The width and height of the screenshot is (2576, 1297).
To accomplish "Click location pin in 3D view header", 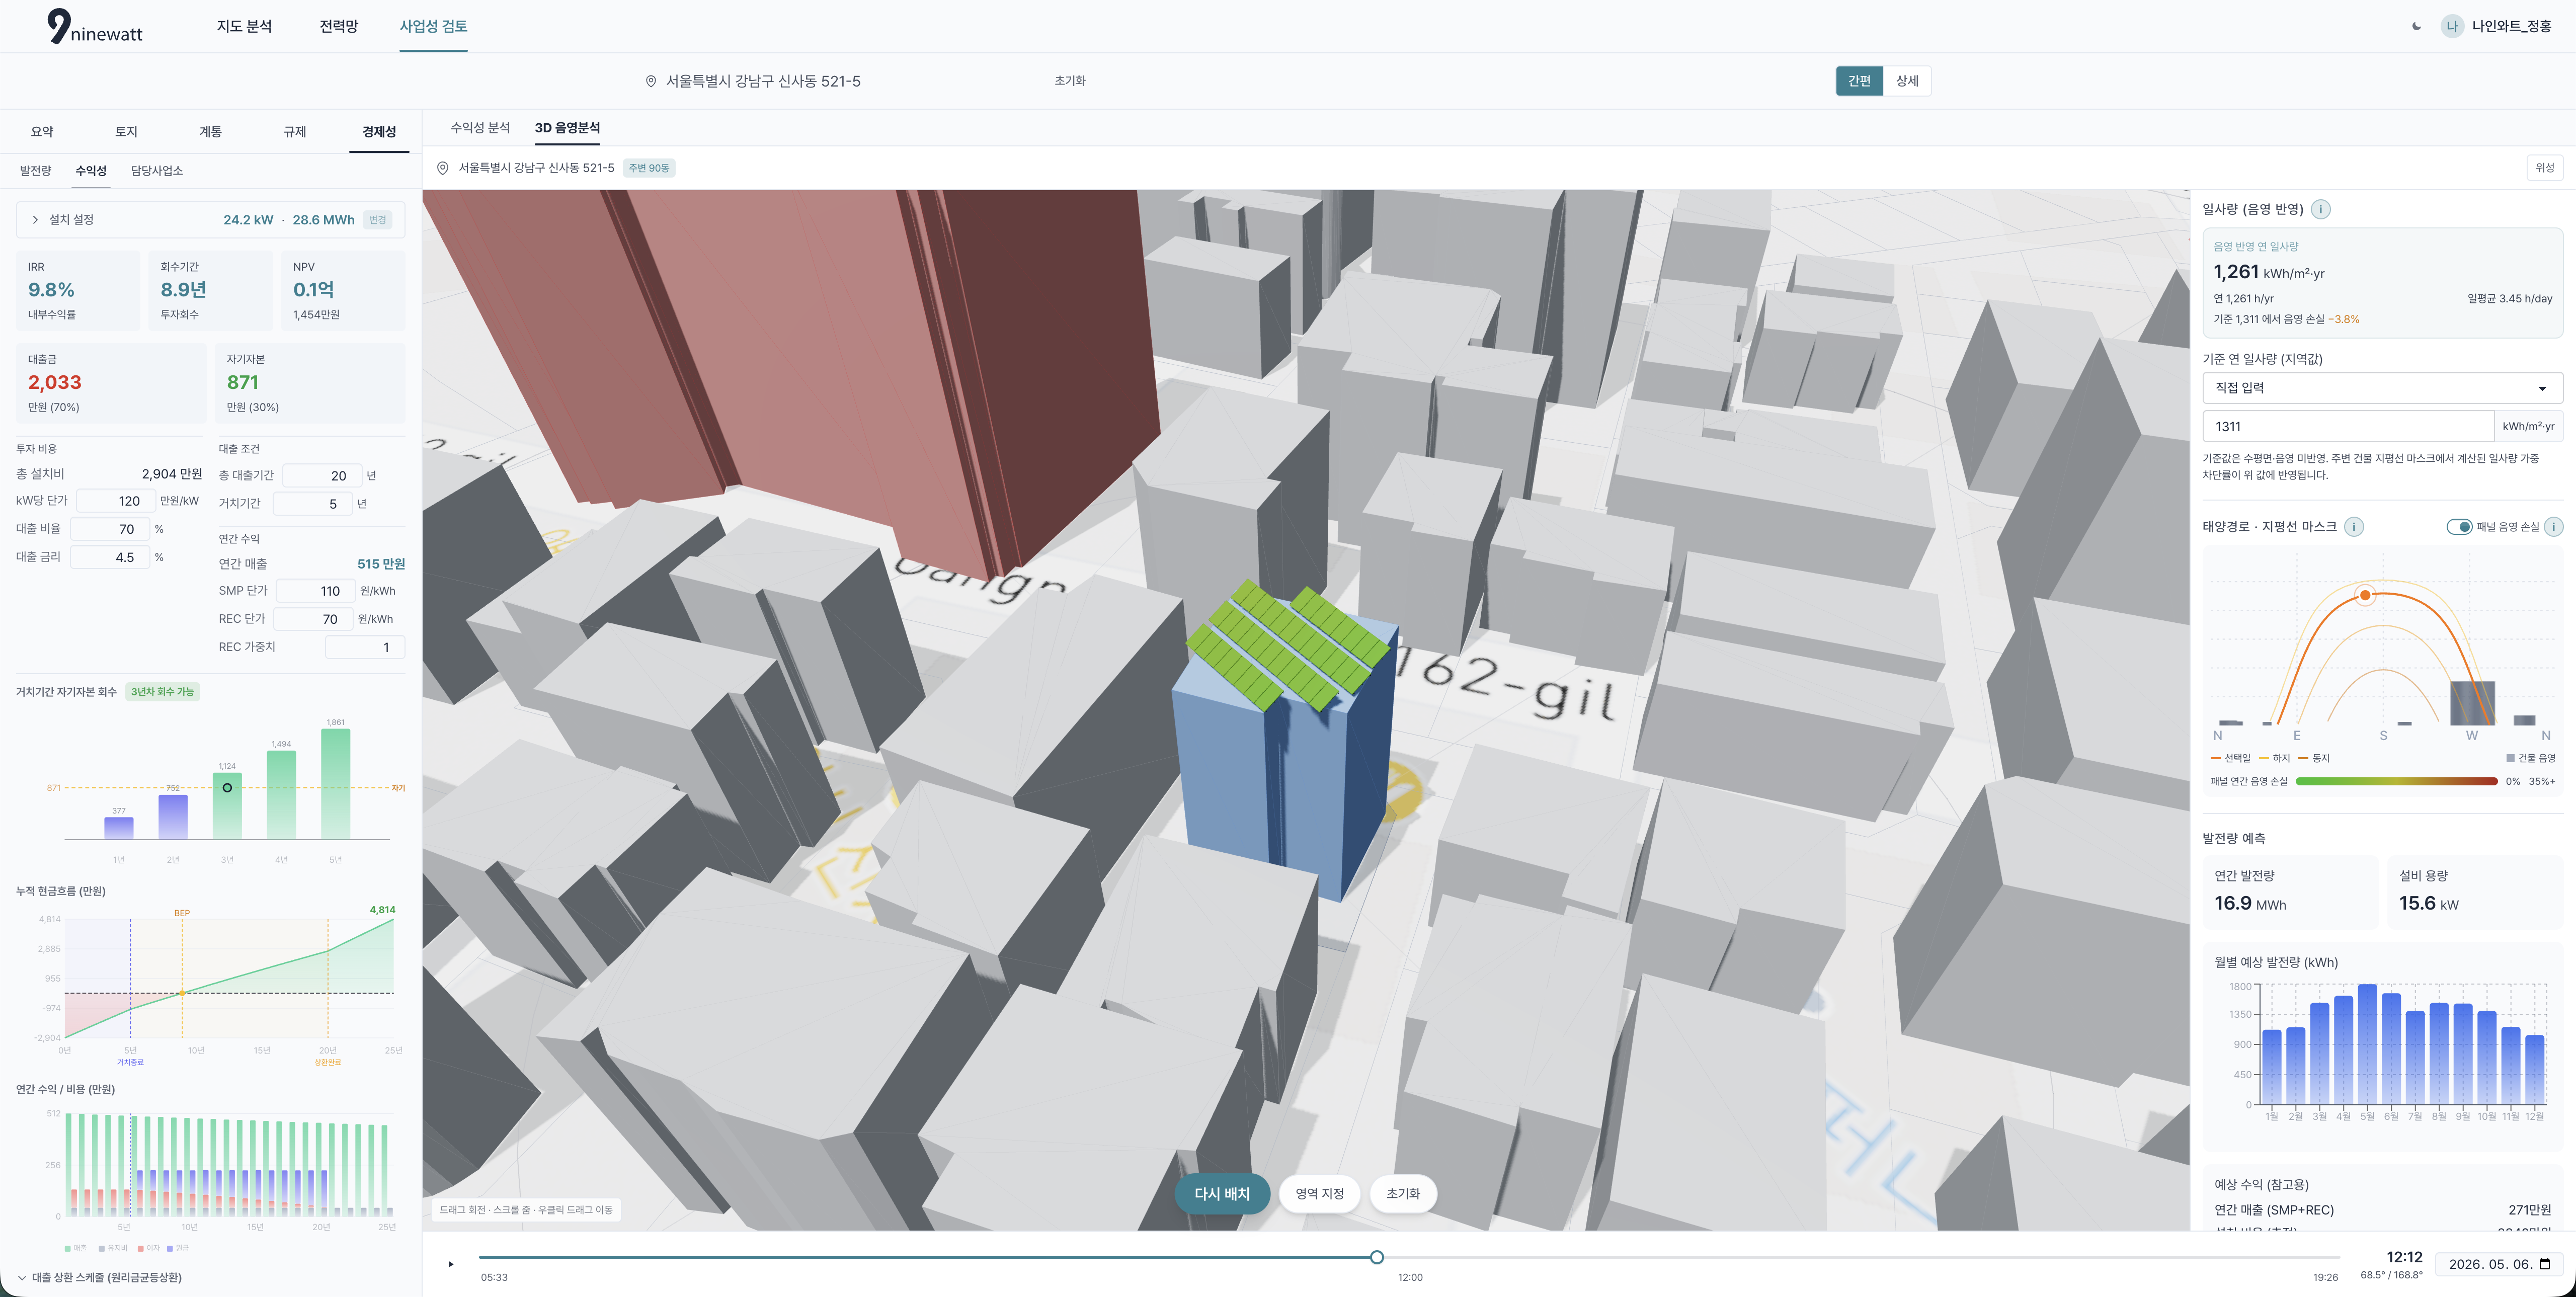I will pos(442,168).
